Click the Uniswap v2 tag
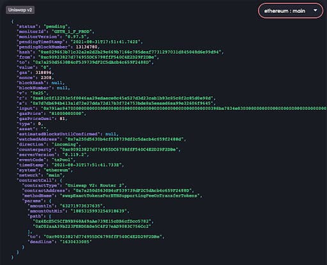The height and width of the screenshot is (265, 327). pyautogui.click(x=20, y=10)
